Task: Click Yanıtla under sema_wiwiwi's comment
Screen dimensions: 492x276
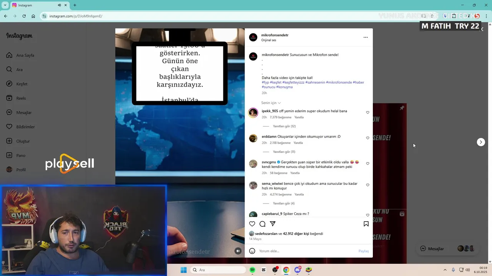Action: (299, 195)
